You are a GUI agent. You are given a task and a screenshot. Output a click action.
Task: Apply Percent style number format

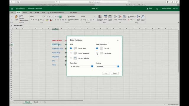click(85, 20)
